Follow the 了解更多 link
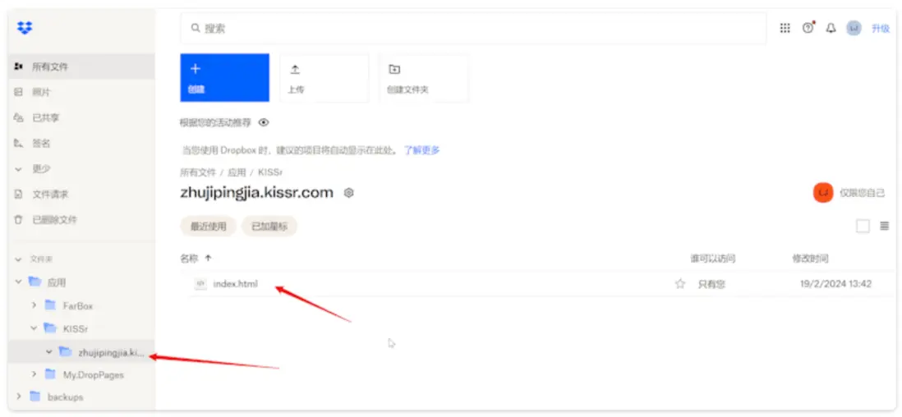Screen dimensions: 902x417 pyautogui.click(x=421, y=150)
